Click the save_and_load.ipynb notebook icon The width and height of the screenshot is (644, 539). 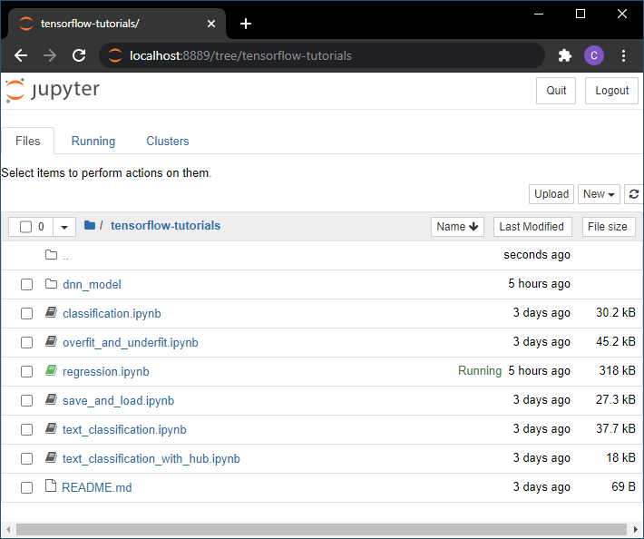pyautogui.click(x=51, y=399)
